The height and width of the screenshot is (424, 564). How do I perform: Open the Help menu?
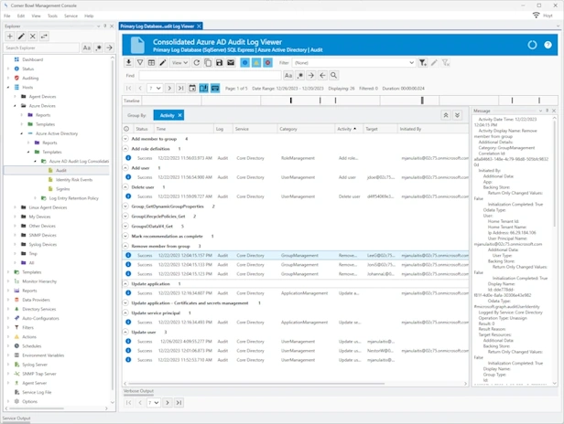click(x=89, y=16)
